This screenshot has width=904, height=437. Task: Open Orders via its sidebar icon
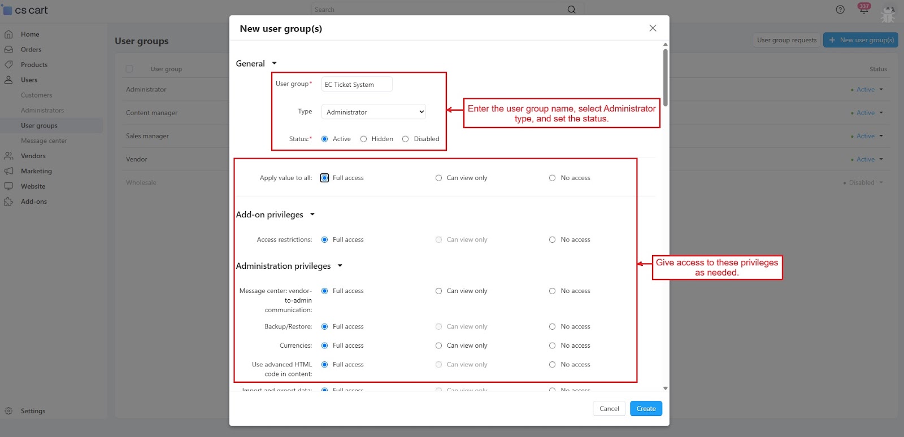pyautogui.click(x=8, y=50)
